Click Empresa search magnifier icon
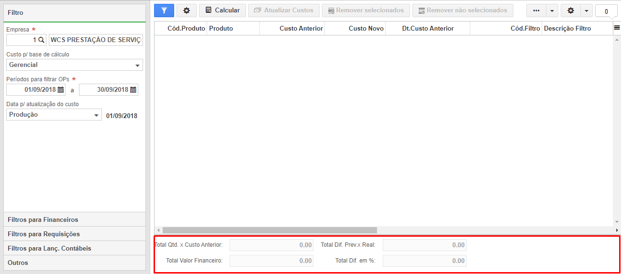 41,40
